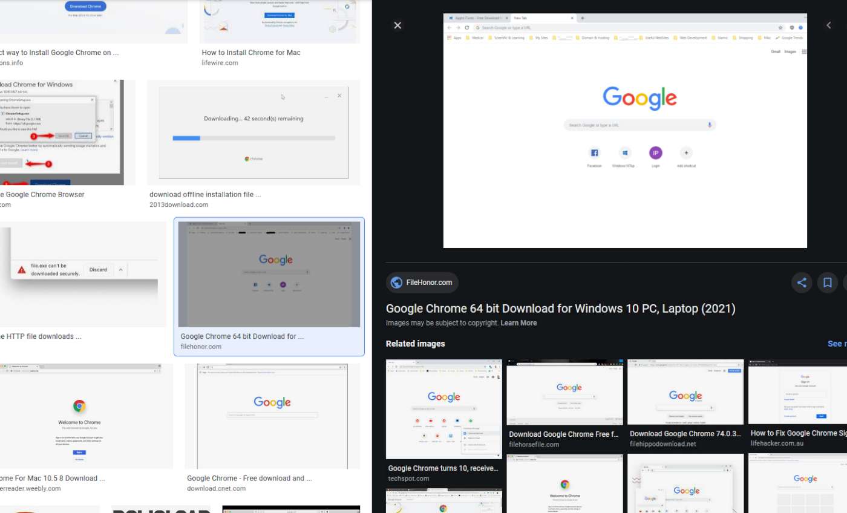Open the techspot.com related image thumbnail

444,409
